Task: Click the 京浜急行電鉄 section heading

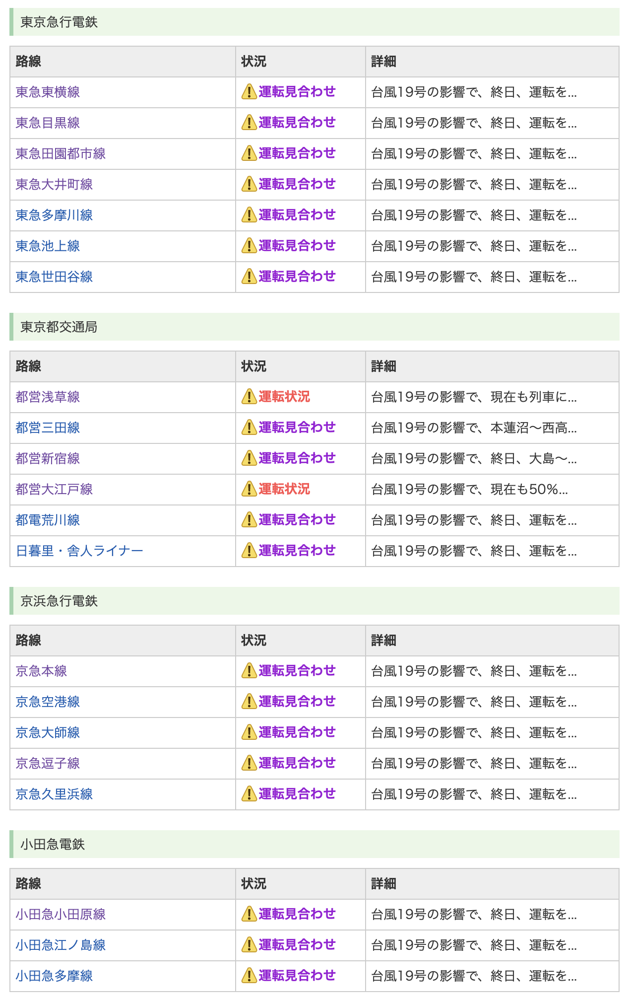Action: tap(314, 601)
